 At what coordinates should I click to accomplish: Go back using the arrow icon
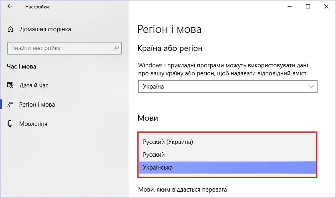(10, 6)
